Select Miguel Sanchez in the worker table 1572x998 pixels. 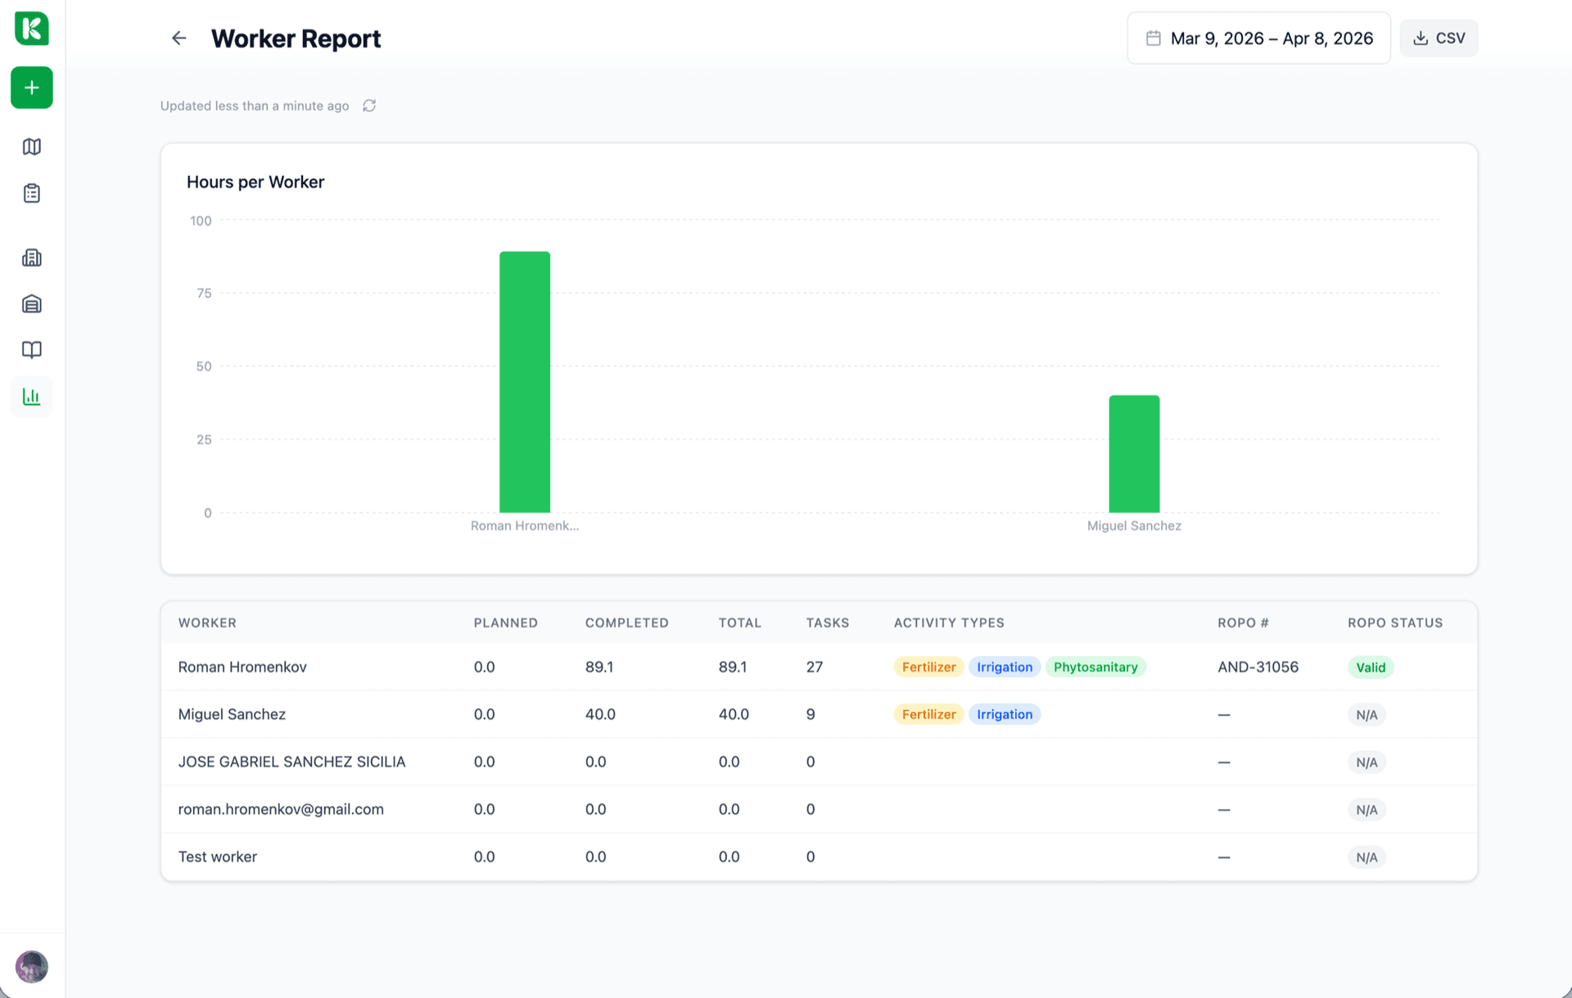(232, 714)
